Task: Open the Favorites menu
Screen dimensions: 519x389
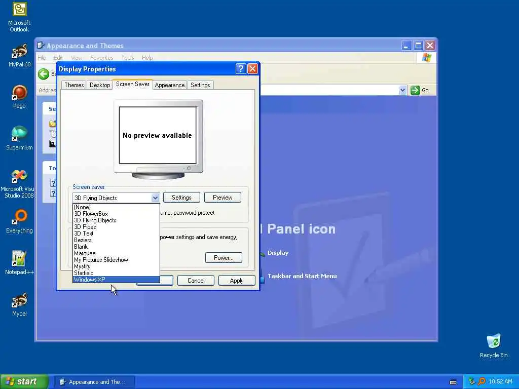Action: [x=101, y=58]
